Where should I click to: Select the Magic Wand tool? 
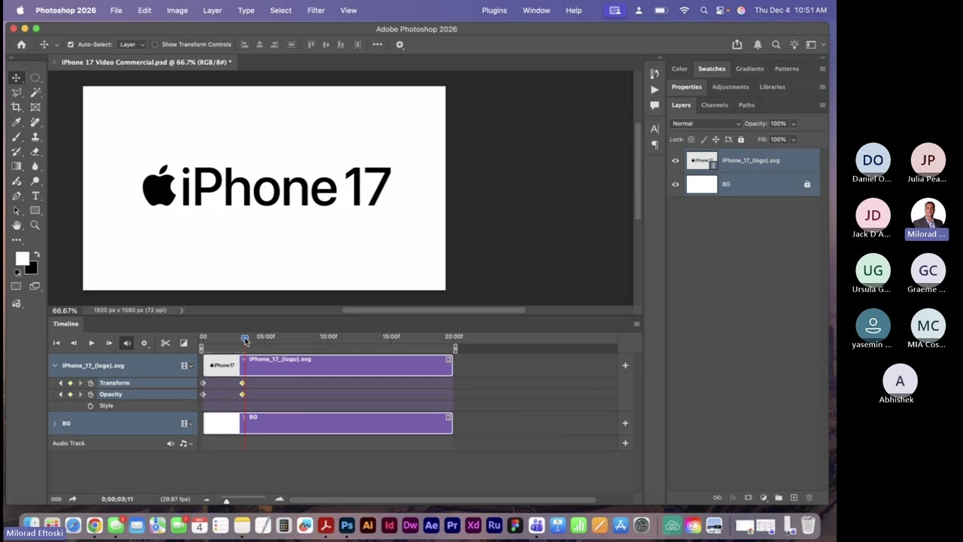[35, 93]
